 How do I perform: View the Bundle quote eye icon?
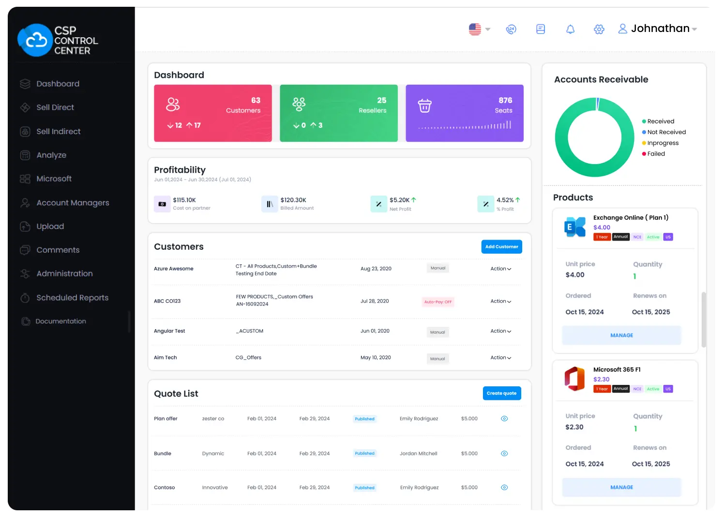(x=504, y=454)
